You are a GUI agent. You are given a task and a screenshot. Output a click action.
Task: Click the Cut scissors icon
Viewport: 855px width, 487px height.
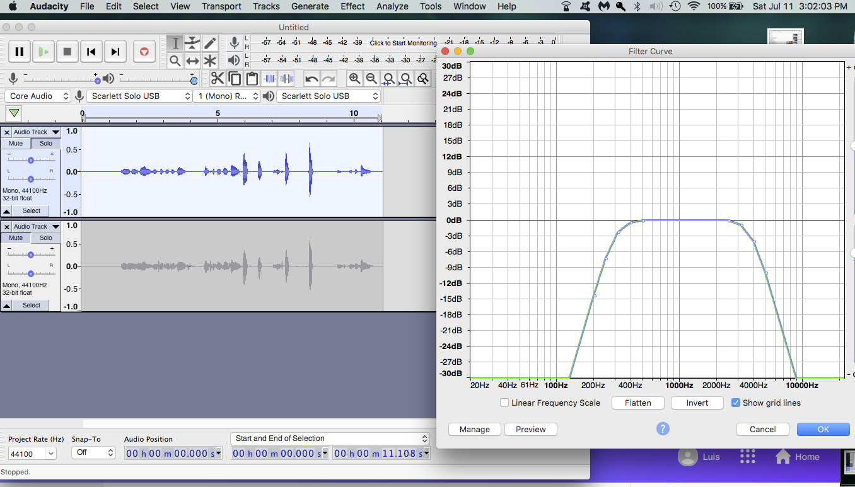click(218, 78)
